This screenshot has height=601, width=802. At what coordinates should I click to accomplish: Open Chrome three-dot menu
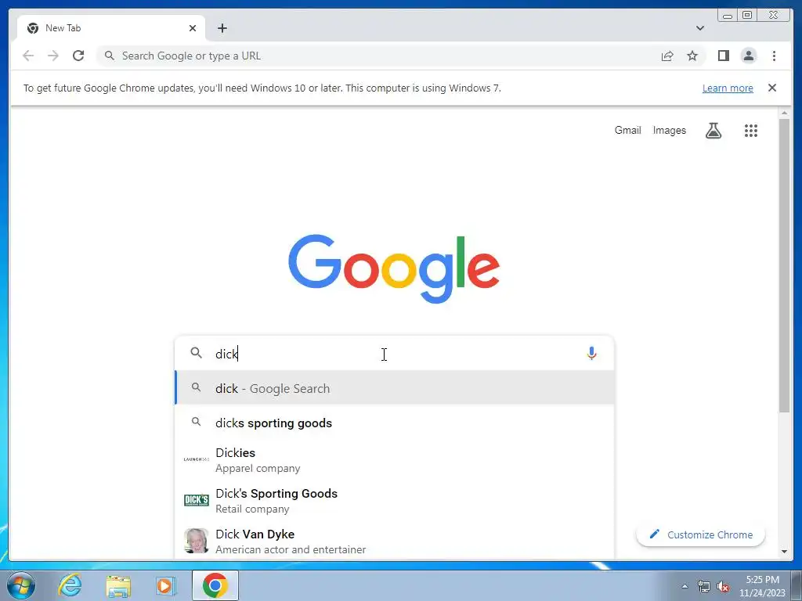click(x=774, y=56)
